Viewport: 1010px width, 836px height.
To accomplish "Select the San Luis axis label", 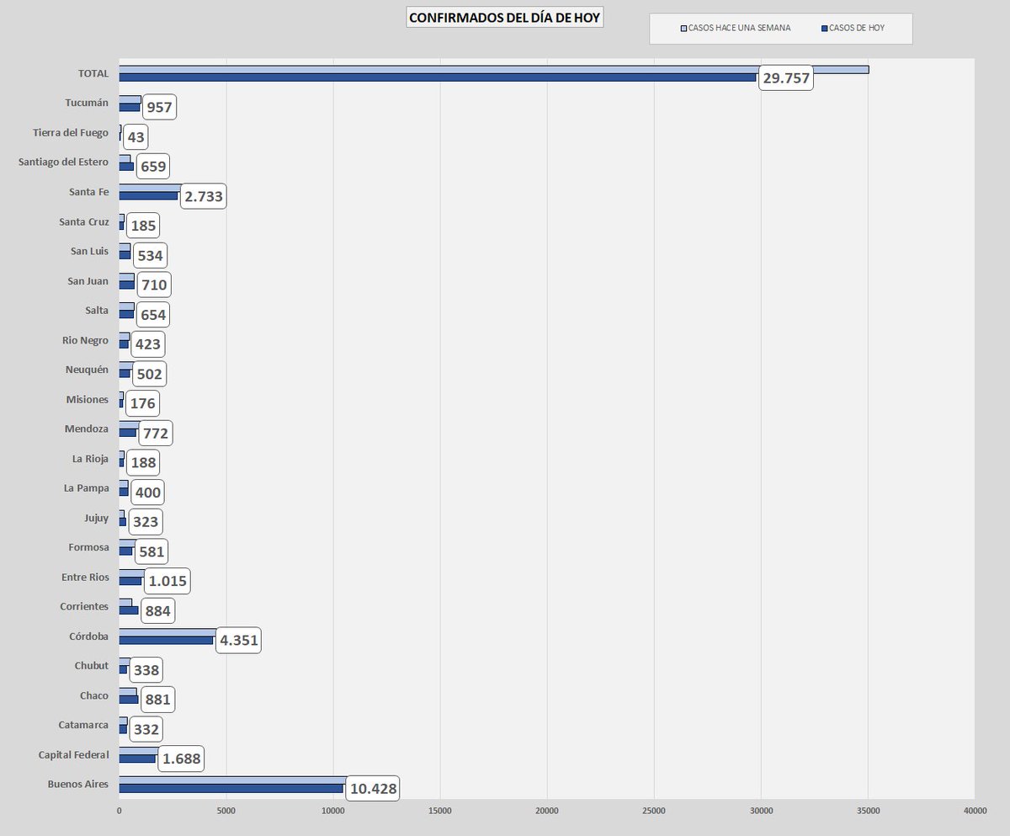I will pyautogui.click(x=89, y=251).
